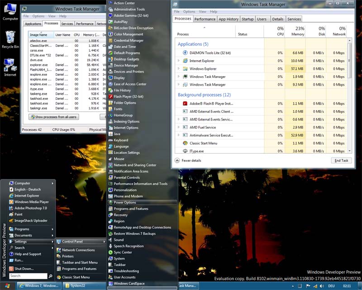
Task: Select the DTLite.exe *32 process row
Action: click(x=67, y=55)
